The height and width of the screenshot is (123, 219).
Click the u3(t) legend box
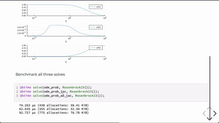pos(96,48)
